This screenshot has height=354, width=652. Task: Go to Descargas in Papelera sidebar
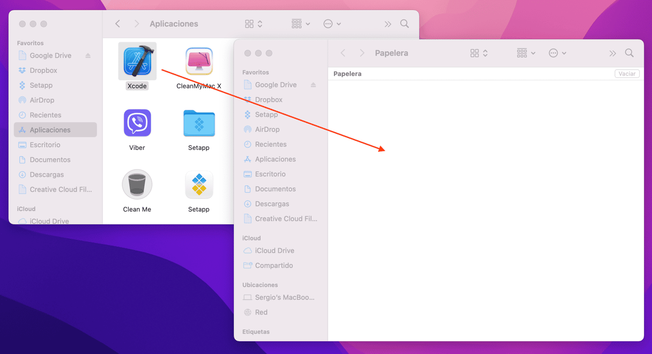pyautogui.click(x=272, y=204)
